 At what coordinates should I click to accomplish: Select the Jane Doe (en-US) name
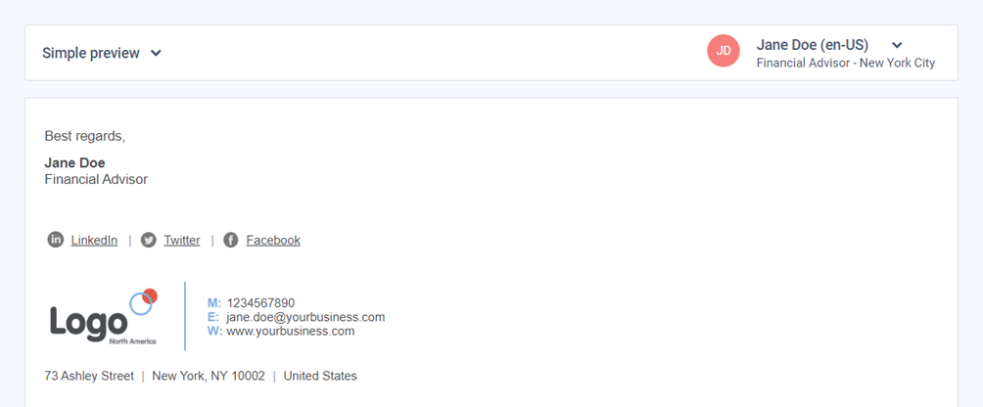coord(813,45)
